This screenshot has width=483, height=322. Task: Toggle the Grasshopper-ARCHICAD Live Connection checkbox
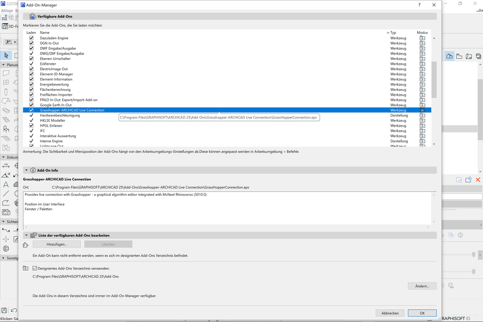[x=31, y=110]
